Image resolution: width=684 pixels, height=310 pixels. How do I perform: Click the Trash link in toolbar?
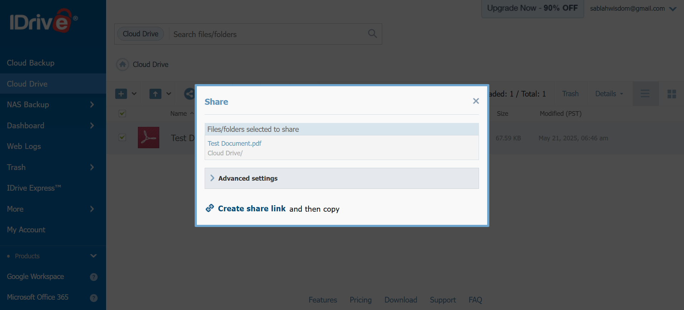(x=570, y=93)
